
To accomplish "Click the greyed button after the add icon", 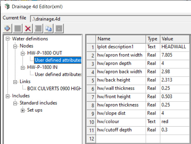I will pyautogui.click(x=18, y=28).
